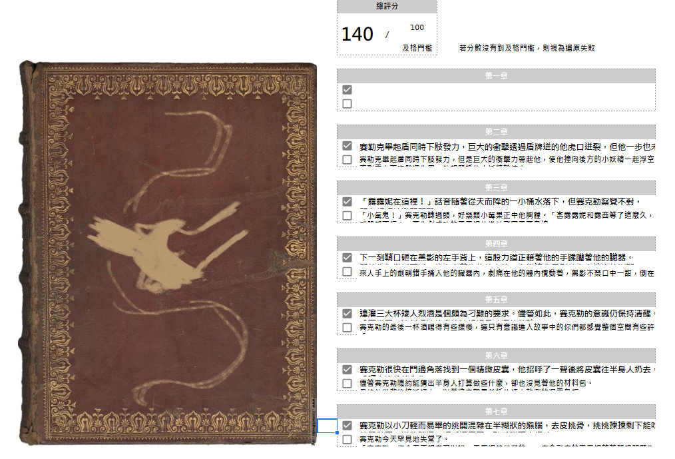Check the 儘管賽克勒隱約能猜出 option in 第六章
This screenshot has width=675, height=459.
pos(347,383)
